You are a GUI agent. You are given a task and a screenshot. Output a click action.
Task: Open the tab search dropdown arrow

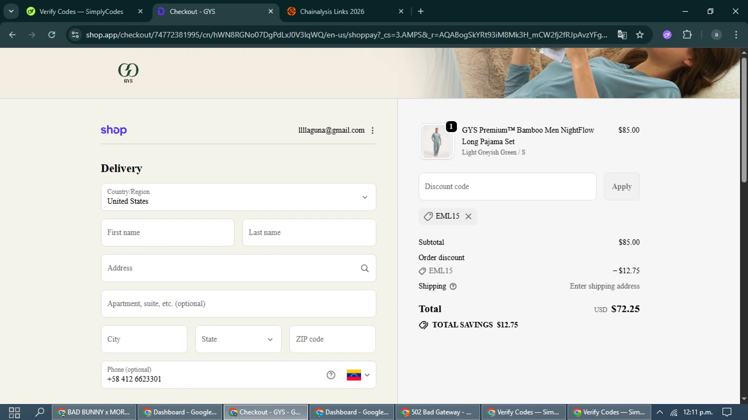[11, 11]
